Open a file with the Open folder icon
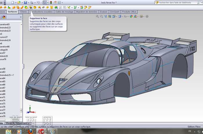 click(19, 2)
